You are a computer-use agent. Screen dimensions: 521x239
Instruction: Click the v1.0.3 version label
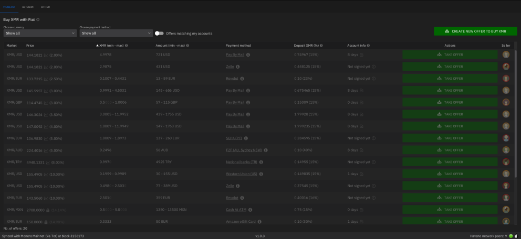(x=260, y=236)
